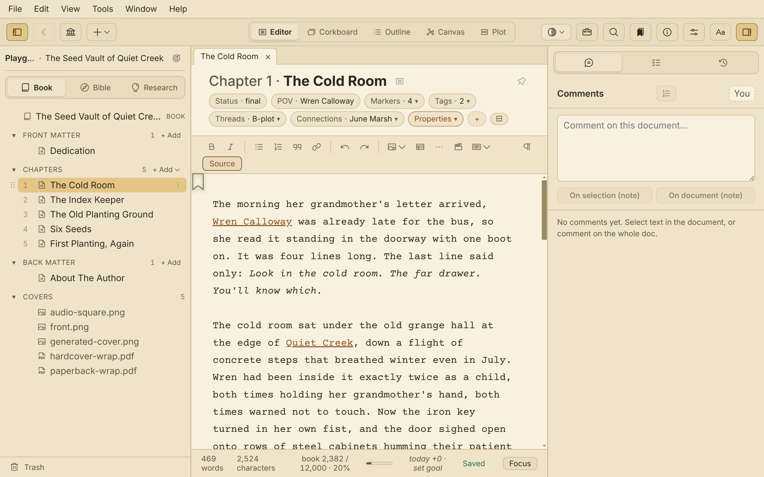Open the Properties dropdown
The height and width of the screenshot is (477, 764).
tap(435, 119)
